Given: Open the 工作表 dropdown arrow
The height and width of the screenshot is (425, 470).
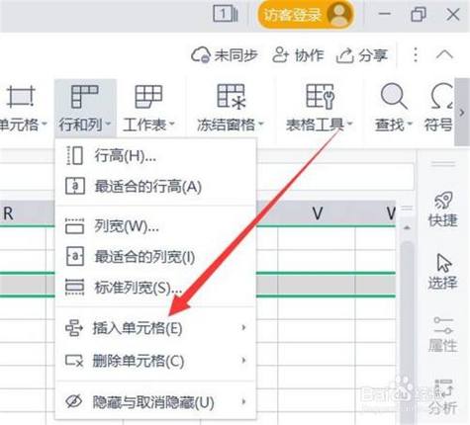Looking at the screenshot, I should 172,125.
